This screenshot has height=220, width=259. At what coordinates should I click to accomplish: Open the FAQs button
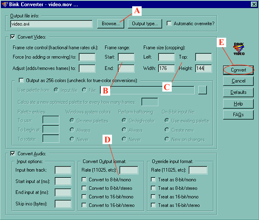(238, 114)
